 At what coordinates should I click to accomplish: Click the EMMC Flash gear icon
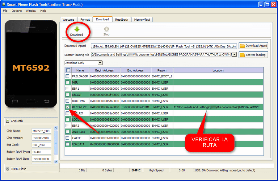[x=7, y=169]
